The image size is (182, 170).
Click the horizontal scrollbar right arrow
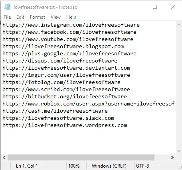point(172,158)
